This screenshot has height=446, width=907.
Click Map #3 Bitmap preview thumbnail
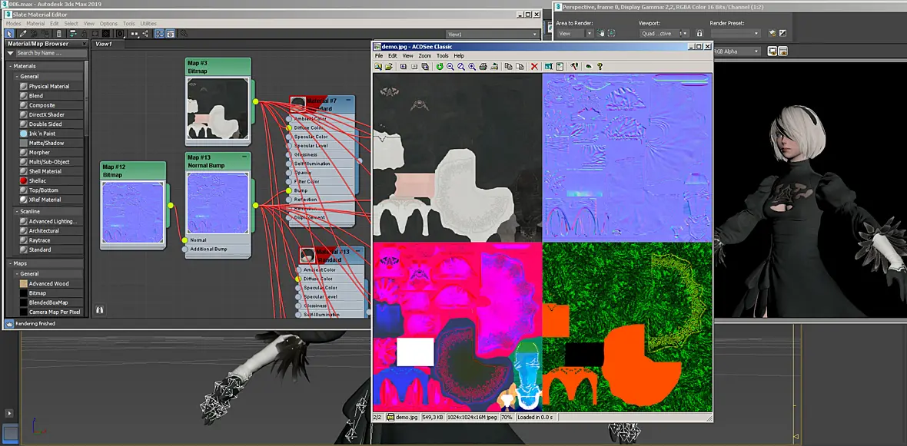click(x=218, y=108)
